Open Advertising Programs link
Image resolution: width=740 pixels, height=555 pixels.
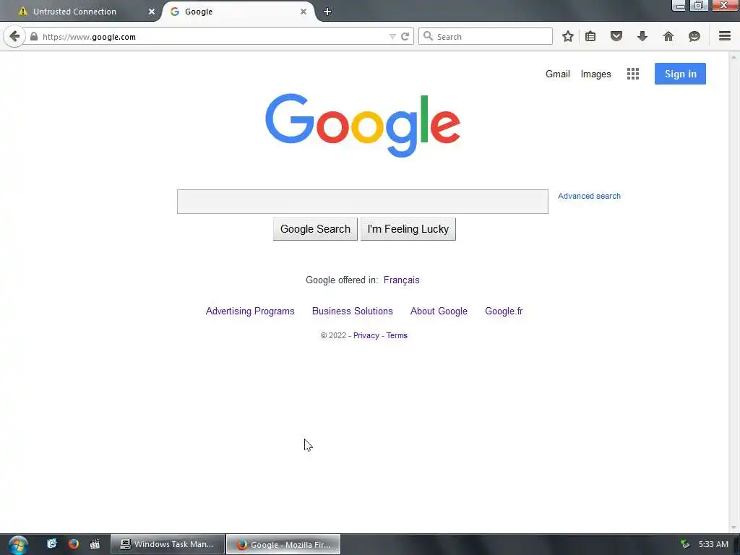(x=250, y=311)
